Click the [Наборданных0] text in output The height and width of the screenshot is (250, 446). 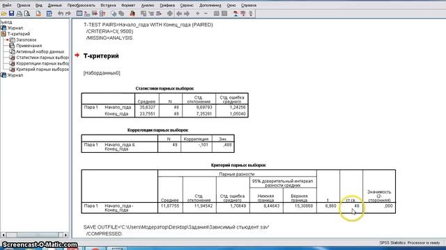coord(102,73)
